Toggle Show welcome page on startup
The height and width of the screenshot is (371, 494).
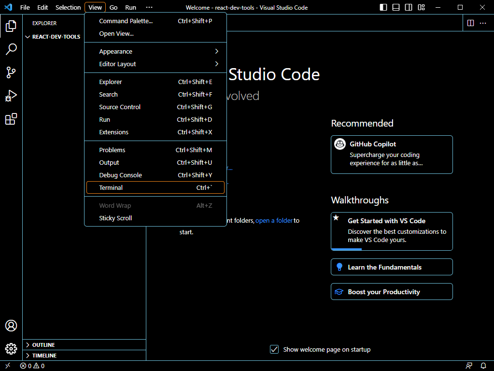pos(274,349)
